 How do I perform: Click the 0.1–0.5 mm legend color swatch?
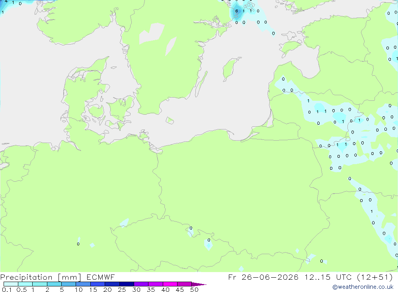pos(11,284)
